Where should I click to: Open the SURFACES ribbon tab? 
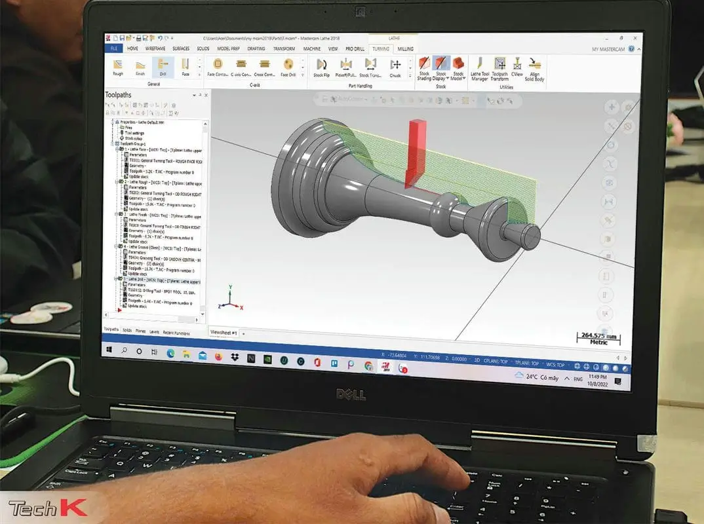[181, 48]
